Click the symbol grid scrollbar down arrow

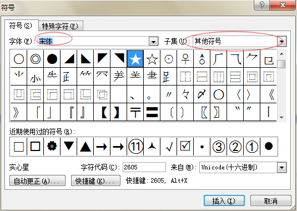pyautogui.click(x=281, y=117)
